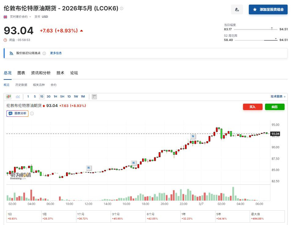Click the 添加至投资组合 button
Viewport: 291px width, 225px height.
tap(268, 9)
